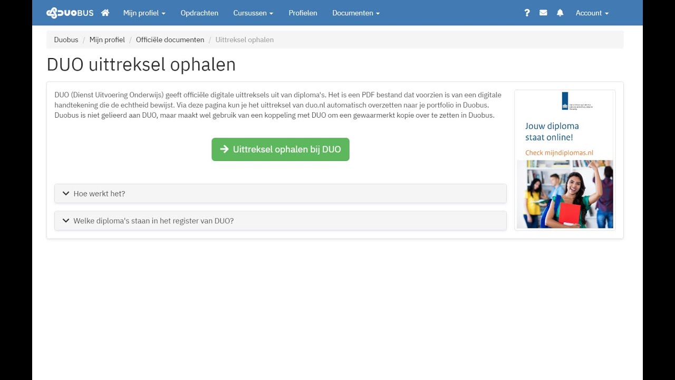Image resolution: width=675 pixels, height=380 pixels.
Task: Go to home via house icon
Action: (x=105, y=13)
